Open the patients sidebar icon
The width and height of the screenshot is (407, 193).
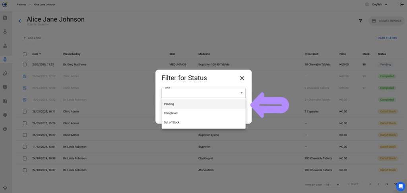coord(5,32)
